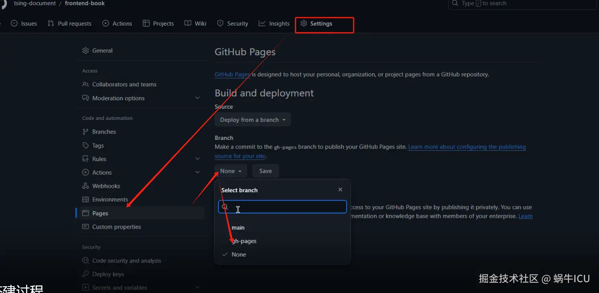This screenshot has width=599, height=293.
Task: Click the Code and automation sidebar label
Action: coord(107,118)
